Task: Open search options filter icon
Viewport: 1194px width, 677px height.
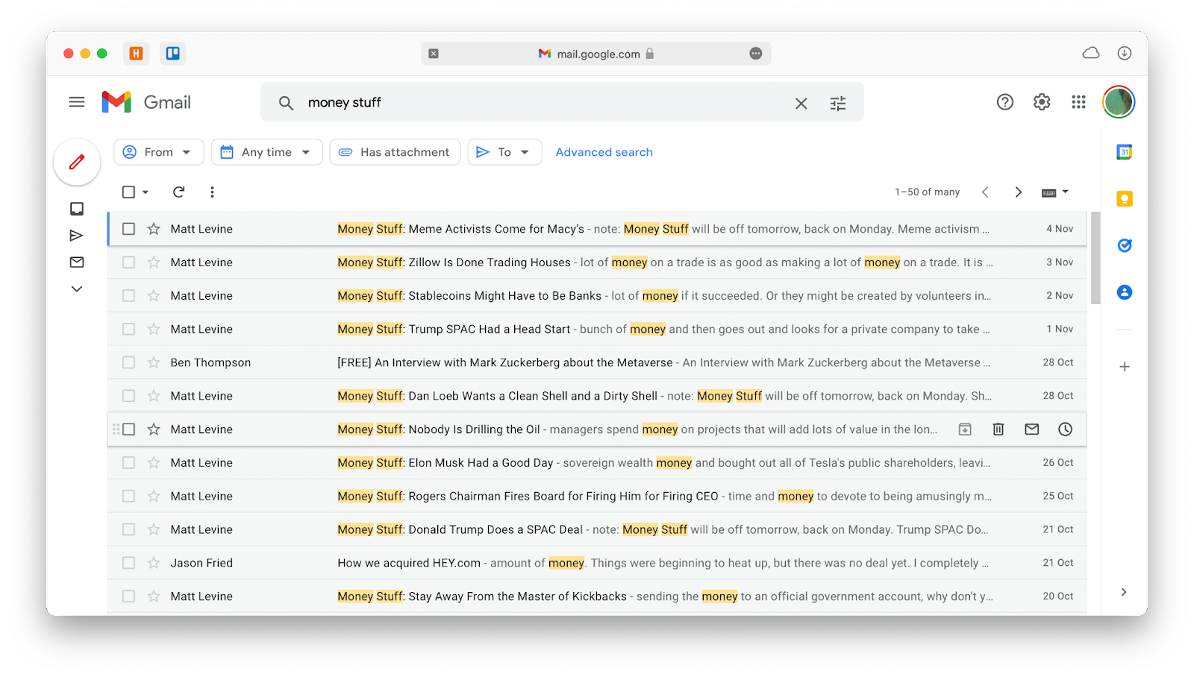Action: (838, 103)
